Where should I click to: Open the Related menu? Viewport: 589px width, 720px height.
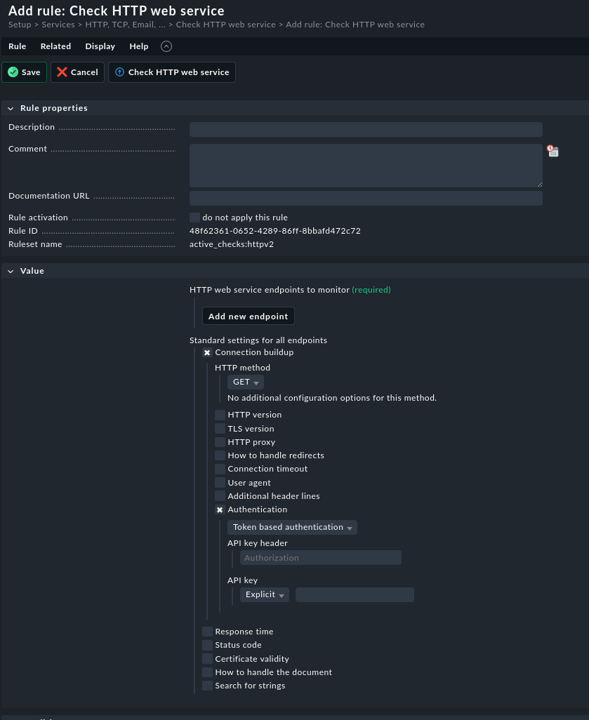click(55, 46)
